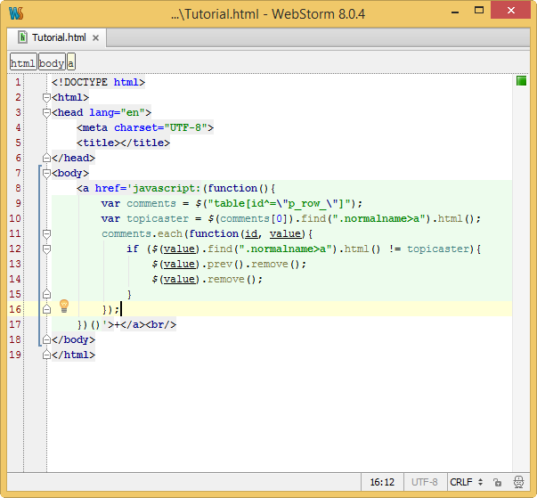The image size is (537, 498).
Task: Click the green inspection status indicator
Action: [521, 81]
